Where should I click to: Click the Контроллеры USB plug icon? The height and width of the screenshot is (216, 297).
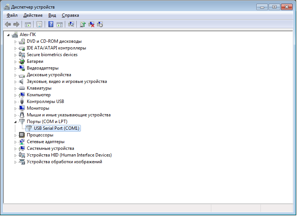tap(22, 101)
